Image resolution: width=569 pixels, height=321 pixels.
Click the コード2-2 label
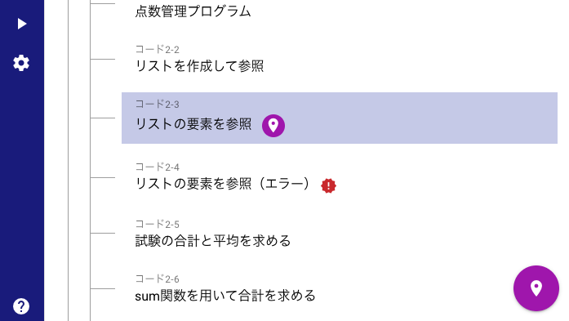[x=157, y=49]
